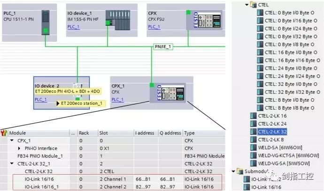Viewport: 324px width, 191px height.
Task: Click the Q address column header
Action: point(170,133)
